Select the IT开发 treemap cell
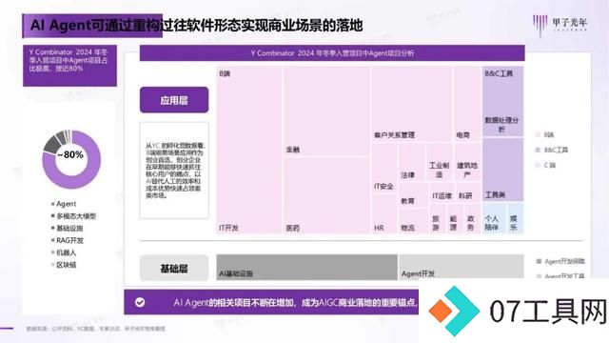Screen dimensions: 609x343 (249, 151)
